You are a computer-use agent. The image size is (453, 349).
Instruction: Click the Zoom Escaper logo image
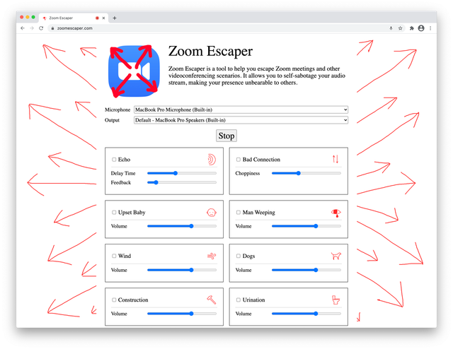134,71
